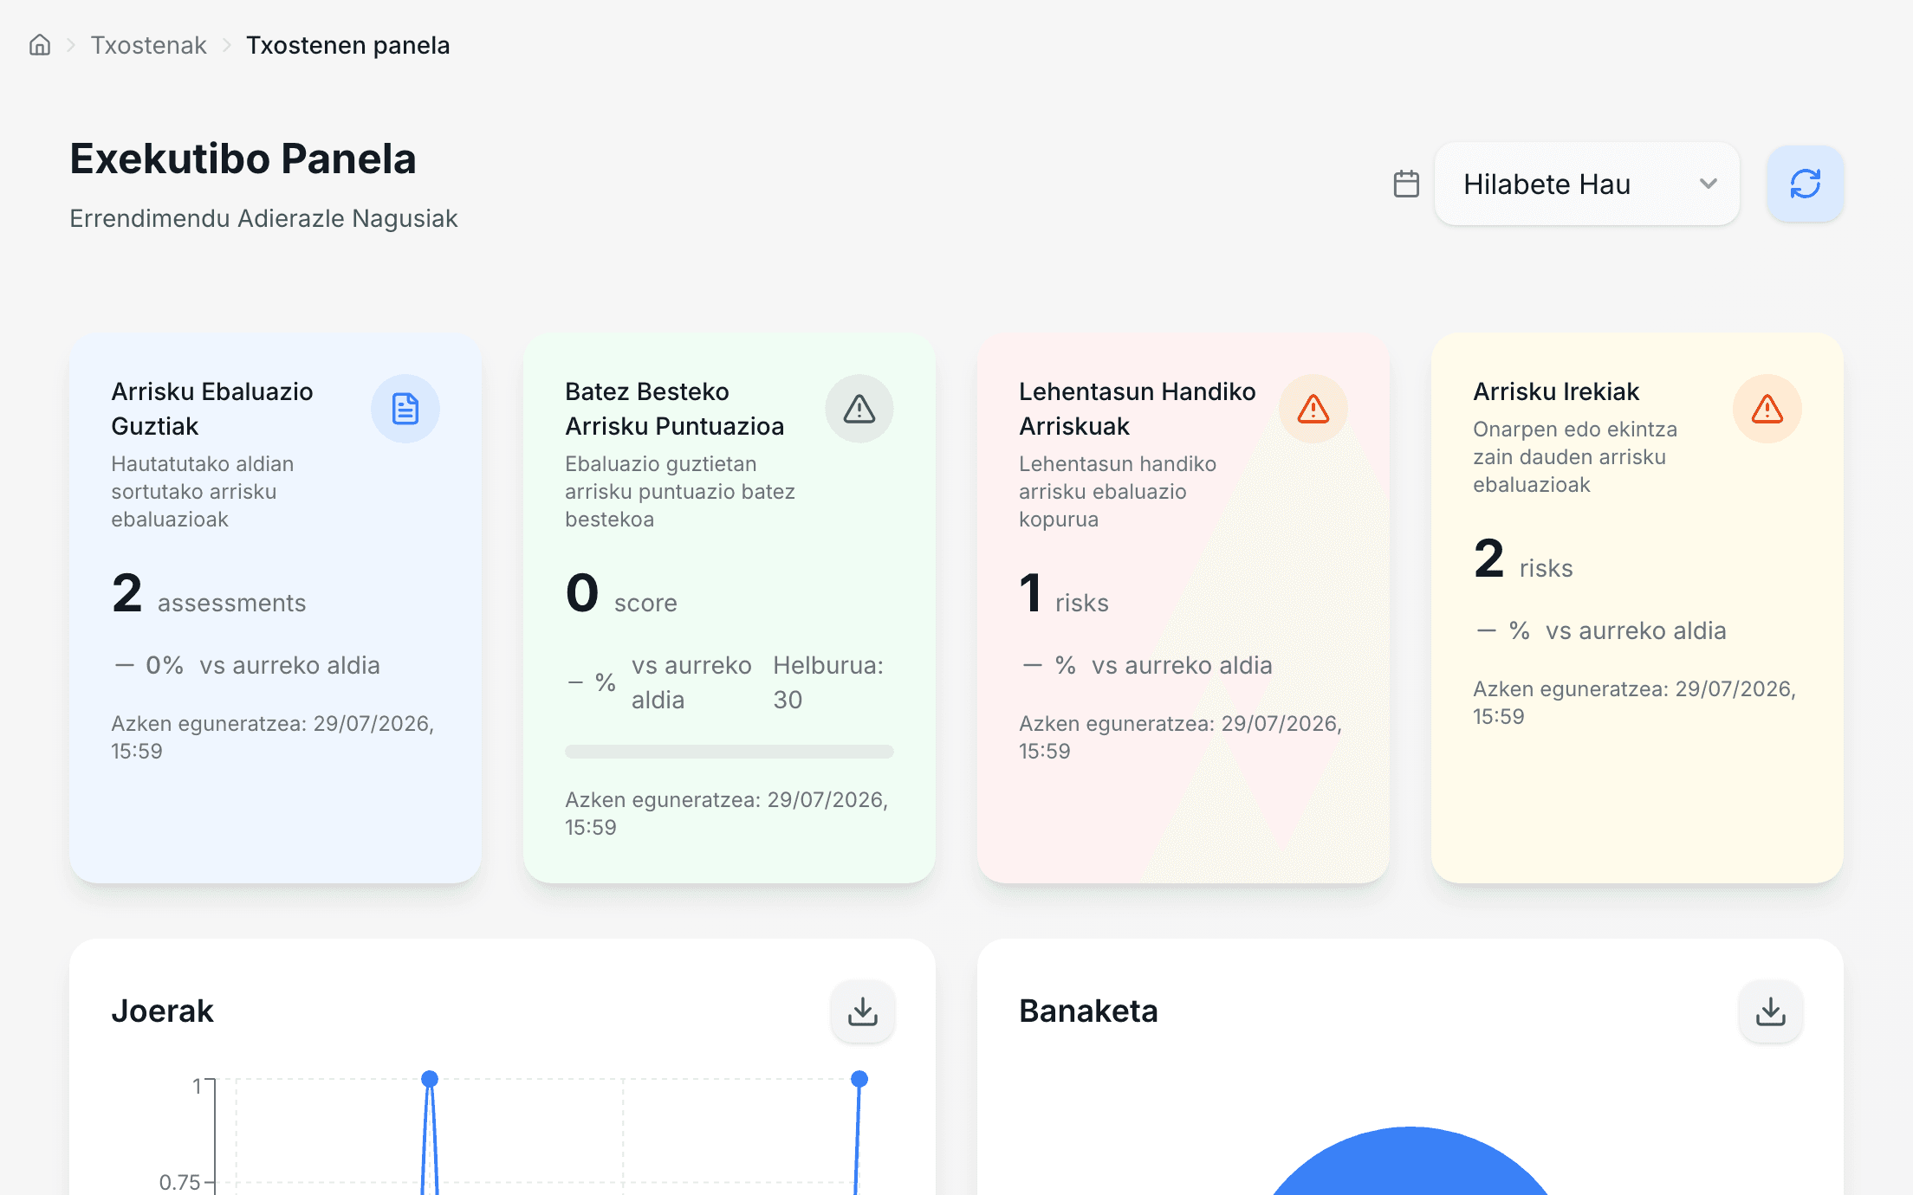Click the Joerak chart title
Viewport: 1913px width, 1195px height.
click(x=162, y=1011)
